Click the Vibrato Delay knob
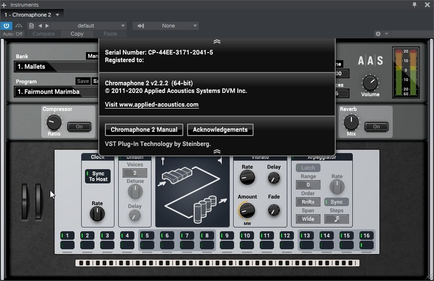The image size is (434, 281). [274, 178]
